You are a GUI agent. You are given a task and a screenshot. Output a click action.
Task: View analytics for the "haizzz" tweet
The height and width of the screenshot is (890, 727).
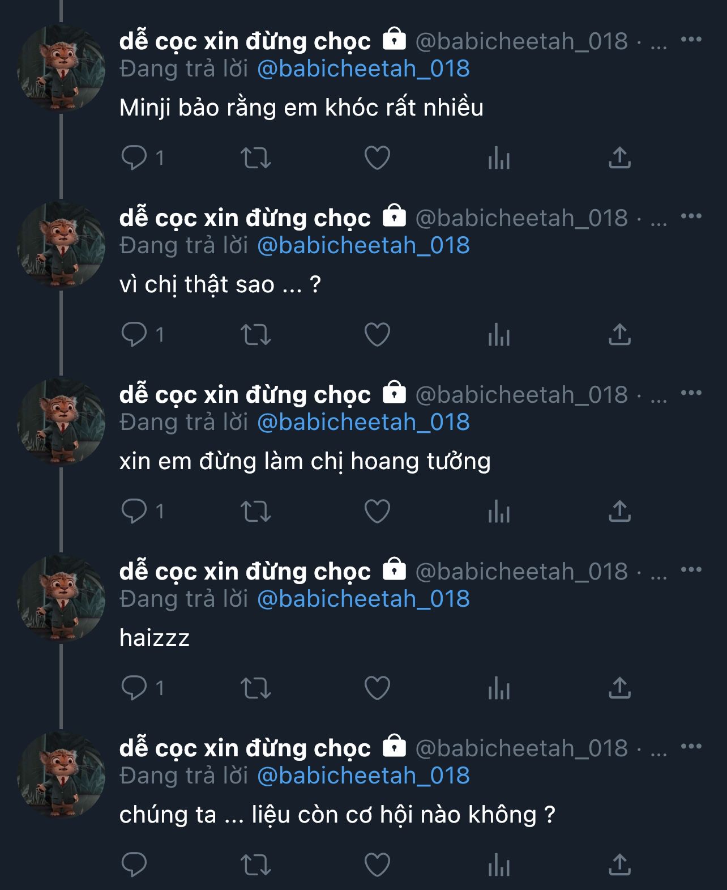(499, 688)
